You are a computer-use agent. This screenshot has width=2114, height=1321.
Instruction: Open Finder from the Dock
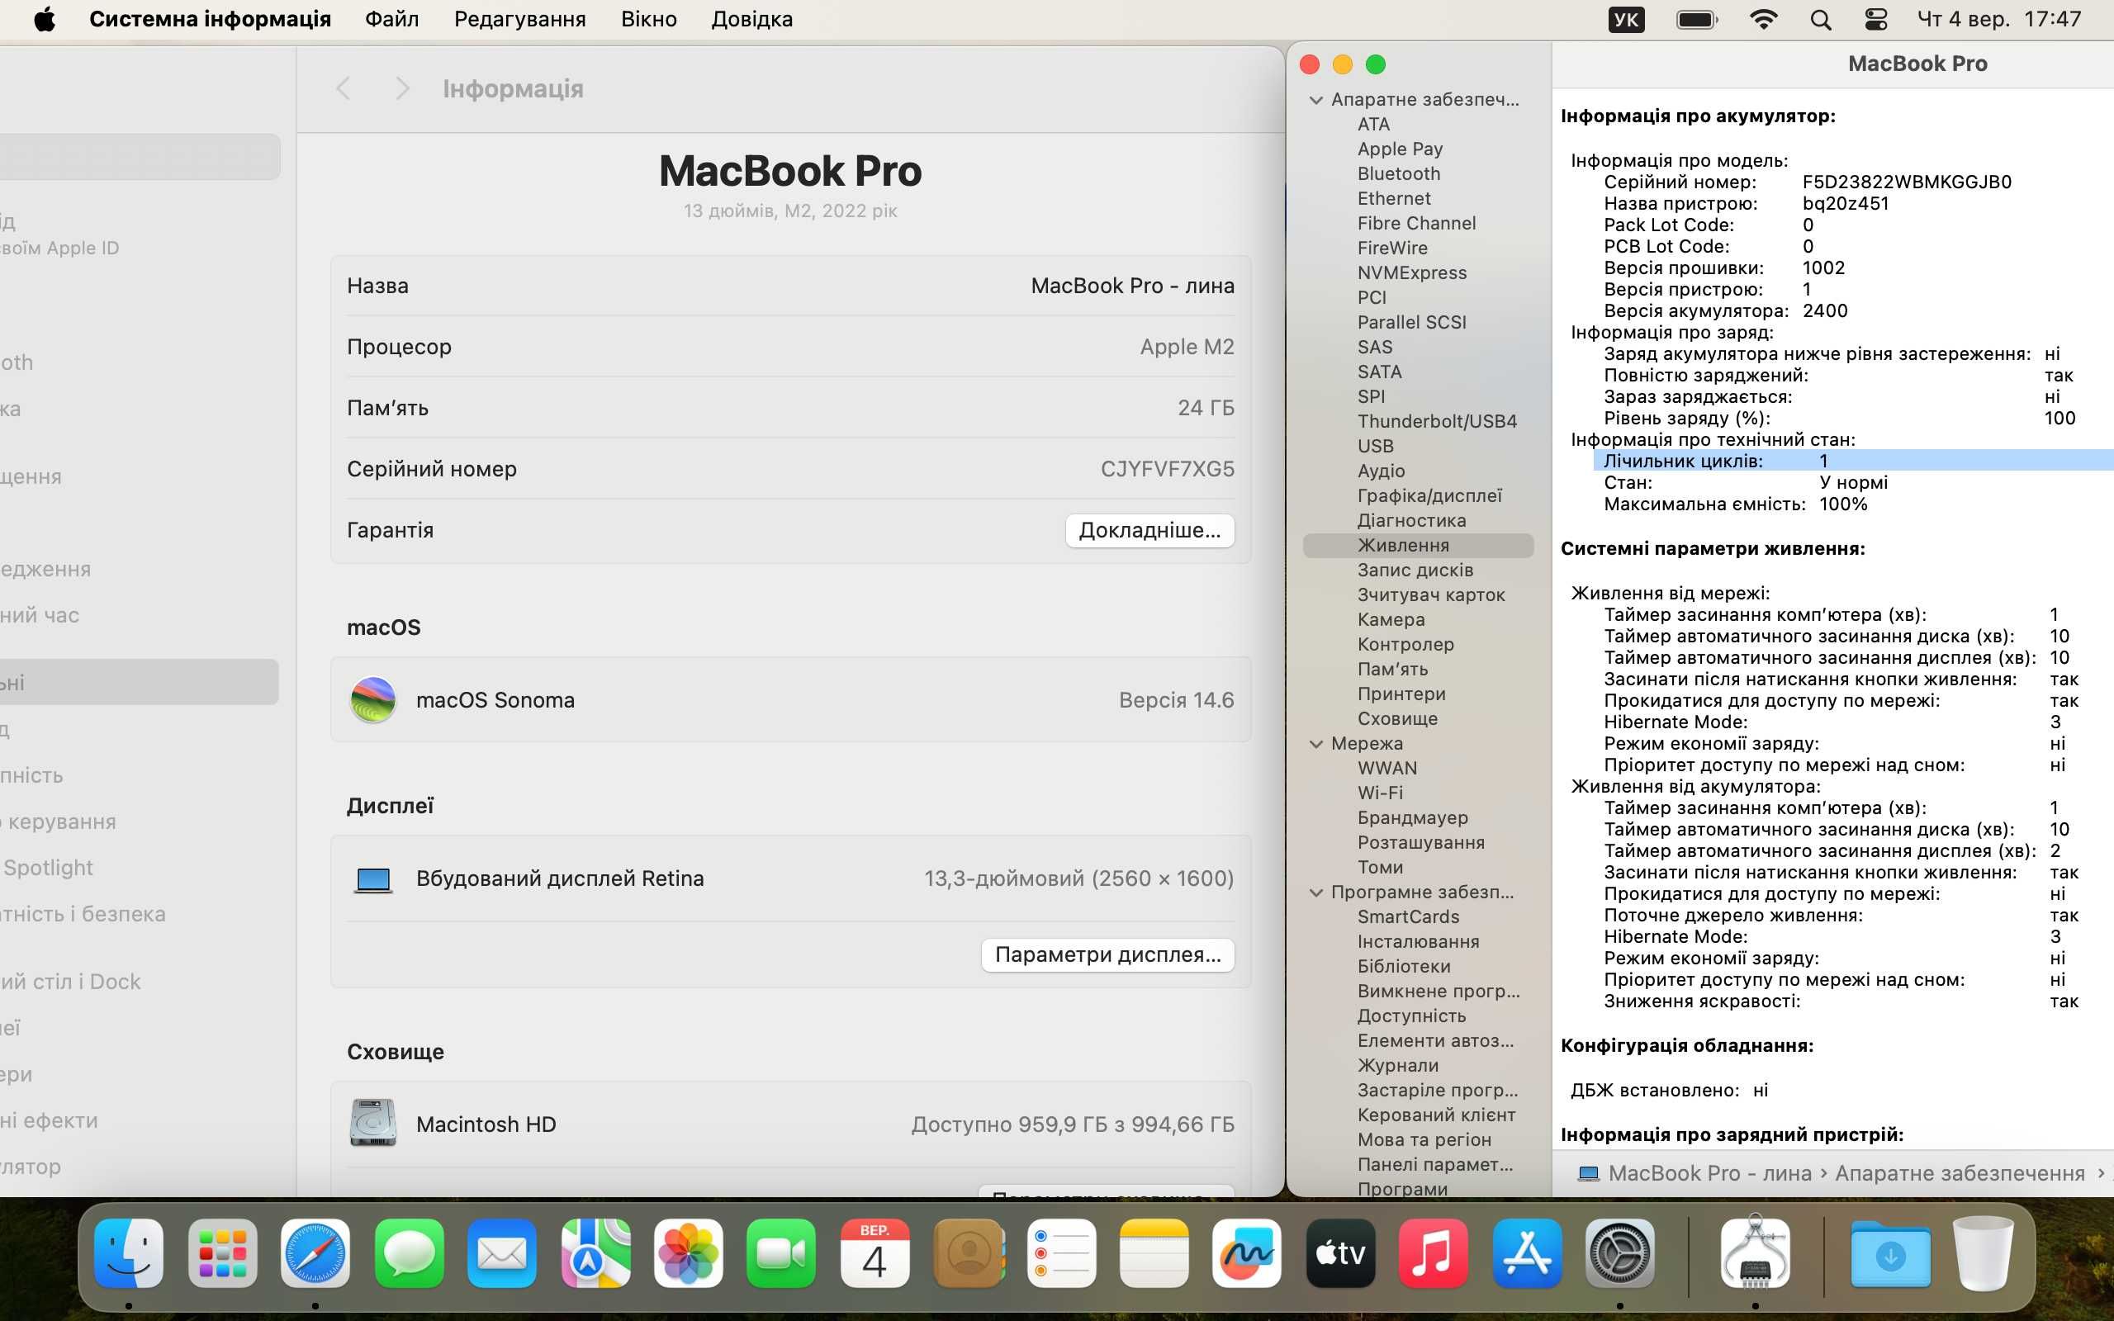point(129,1252)
